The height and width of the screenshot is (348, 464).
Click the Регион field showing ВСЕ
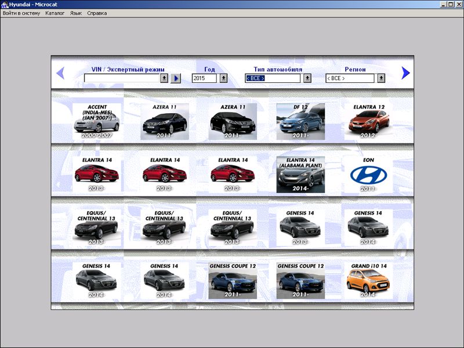(350, 78)
